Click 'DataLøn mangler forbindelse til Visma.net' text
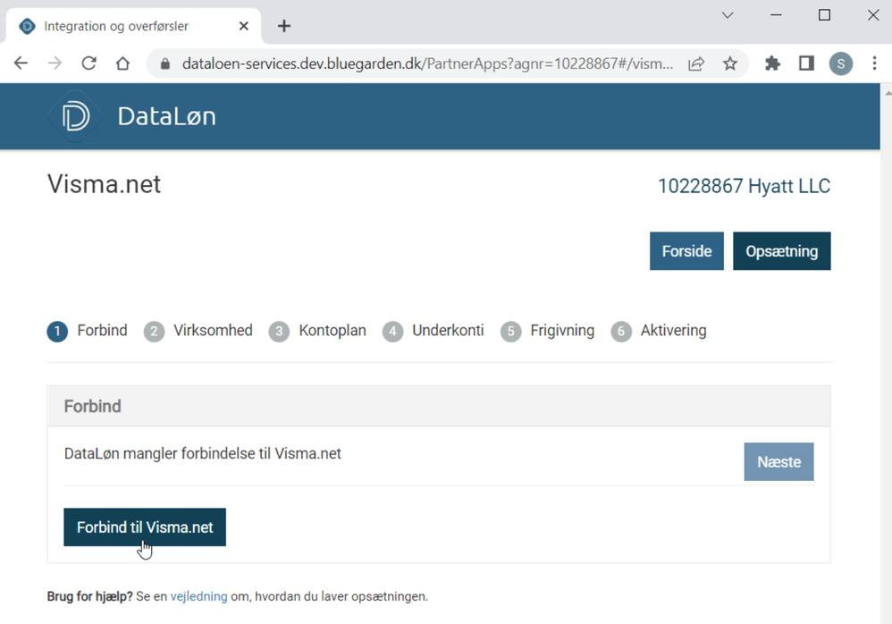Viewport: 892px width, 624px height. pyautogui.click(x=203, y=453)
